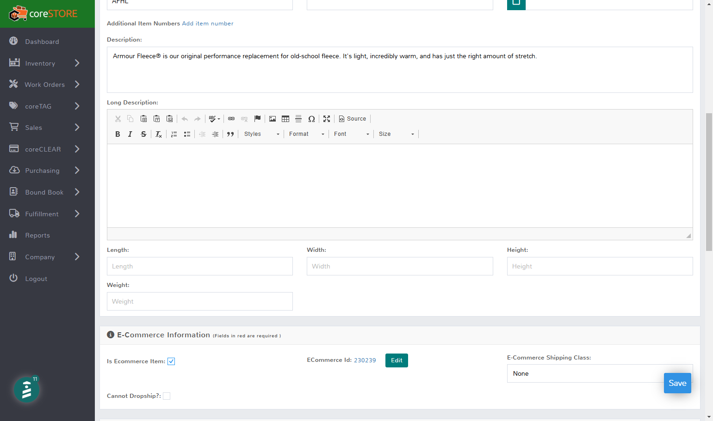Open the Format dropdown

(x=306, y=134)
